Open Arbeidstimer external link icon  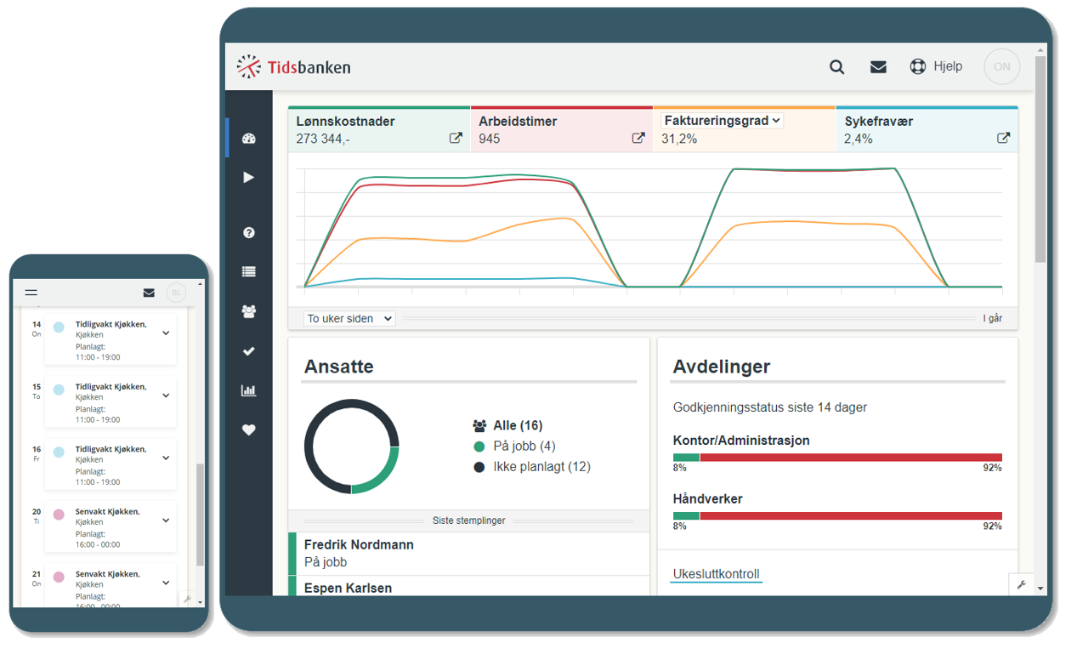(x=638, y=138)
